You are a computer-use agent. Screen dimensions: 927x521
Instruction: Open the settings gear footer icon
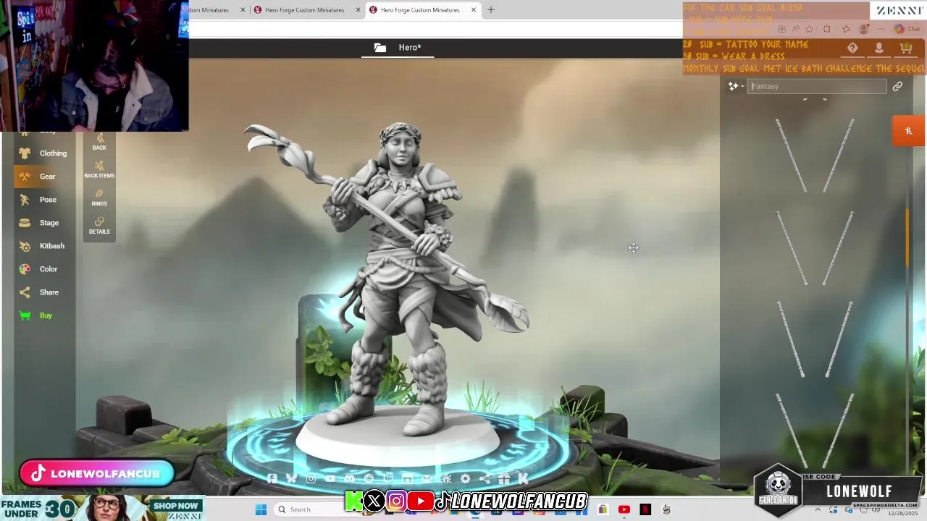click(x=465, y=478)
